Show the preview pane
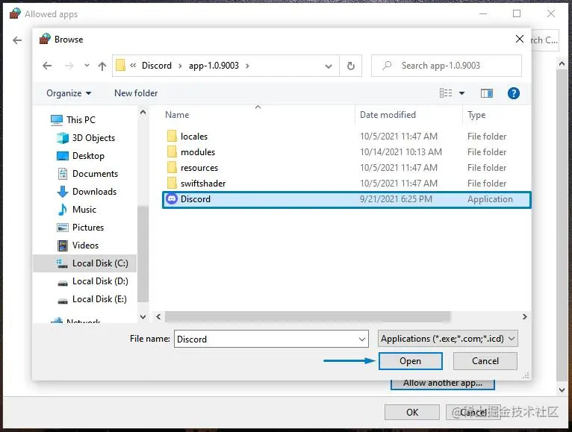 click(x=487, y=93)
